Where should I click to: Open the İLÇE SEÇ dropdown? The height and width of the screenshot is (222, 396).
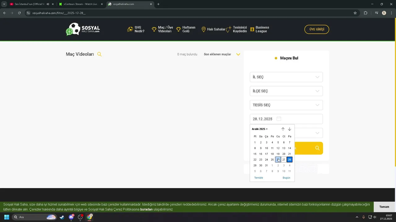pyautogui.click(x=286, y=91)
